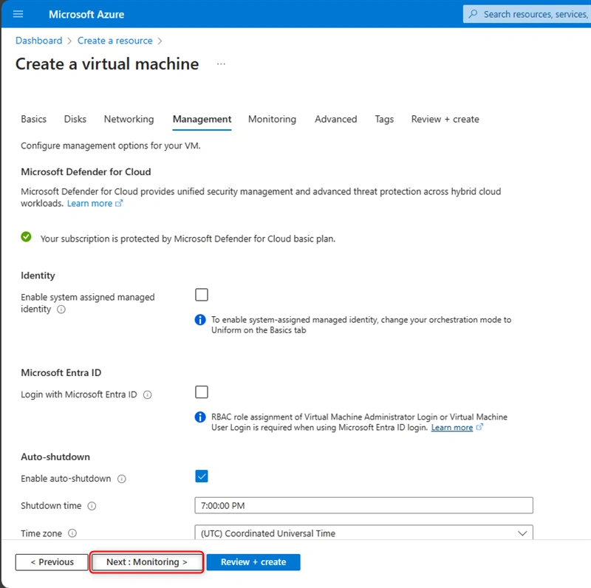
Task: Click the subscription is protected status text
Action: (188, 239)
